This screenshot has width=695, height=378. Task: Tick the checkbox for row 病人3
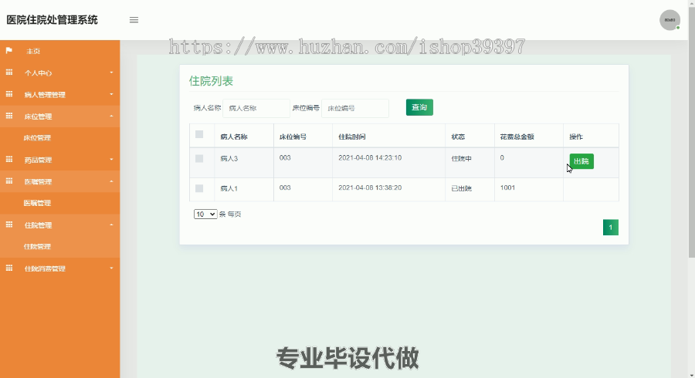[x=199, y=158]
